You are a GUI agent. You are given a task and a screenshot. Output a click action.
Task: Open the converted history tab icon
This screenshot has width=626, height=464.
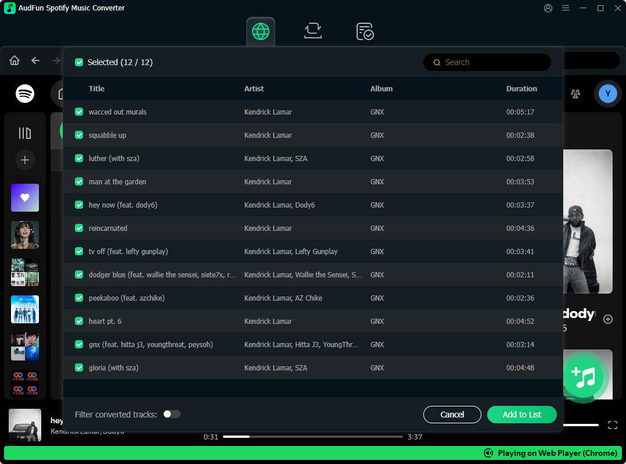pos(365,31)
